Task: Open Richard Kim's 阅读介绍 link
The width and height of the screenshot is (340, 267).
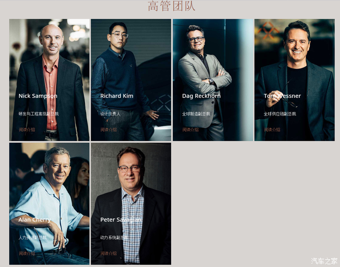Action: [109, 130]
